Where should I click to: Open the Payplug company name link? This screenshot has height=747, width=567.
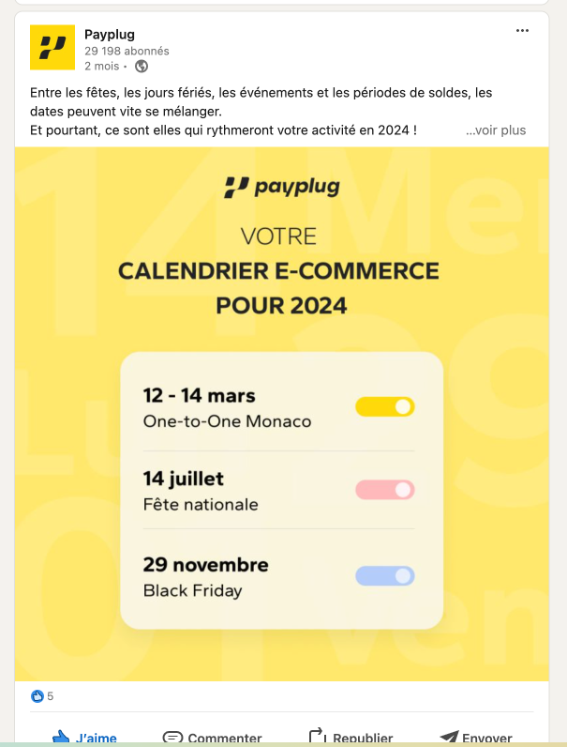click(110, 35)
